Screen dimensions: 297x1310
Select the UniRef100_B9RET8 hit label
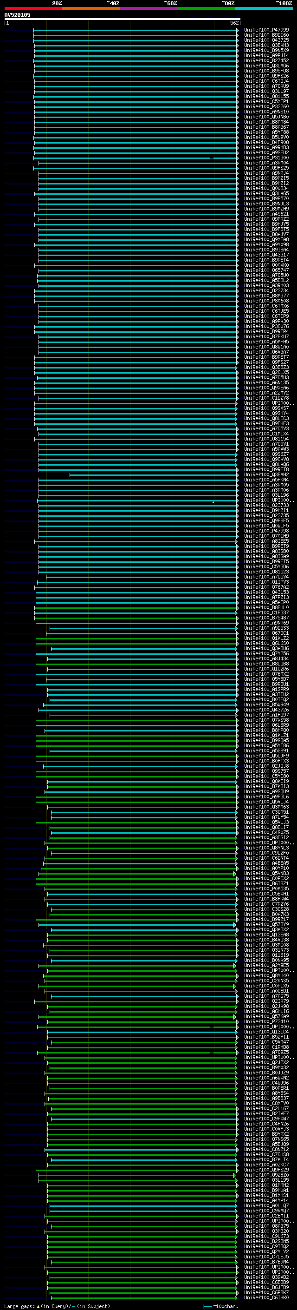click(266, 469)
